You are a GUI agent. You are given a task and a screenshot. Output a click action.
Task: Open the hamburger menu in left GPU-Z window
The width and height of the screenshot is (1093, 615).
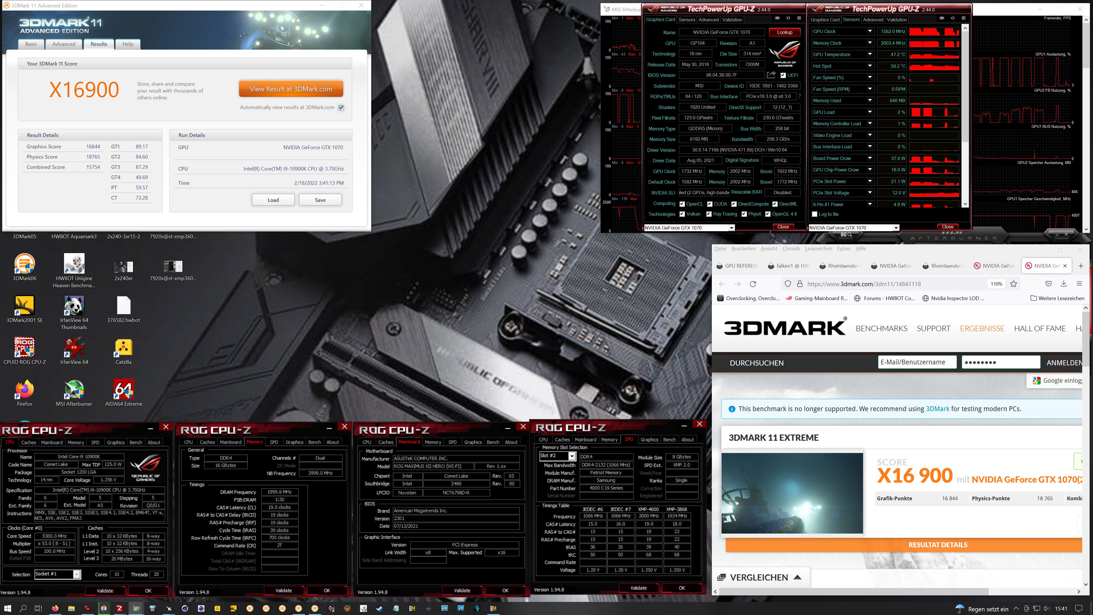tap(799, 18)
